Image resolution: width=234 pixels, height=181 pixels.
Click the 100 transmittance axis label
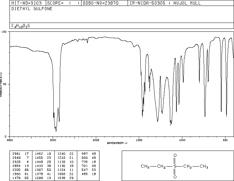4,32
